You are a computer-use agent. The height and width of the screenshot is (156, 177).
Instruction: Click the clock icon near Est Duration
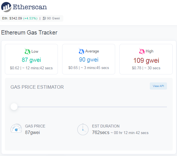pyautogui.click(x=83, y=129)
